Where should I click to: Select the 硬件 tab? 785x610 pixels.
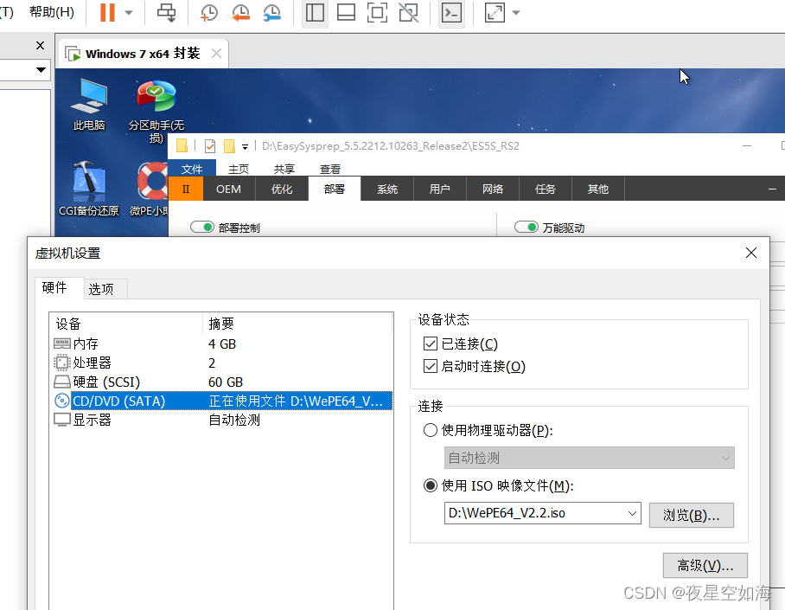click(x=59, y=288)
